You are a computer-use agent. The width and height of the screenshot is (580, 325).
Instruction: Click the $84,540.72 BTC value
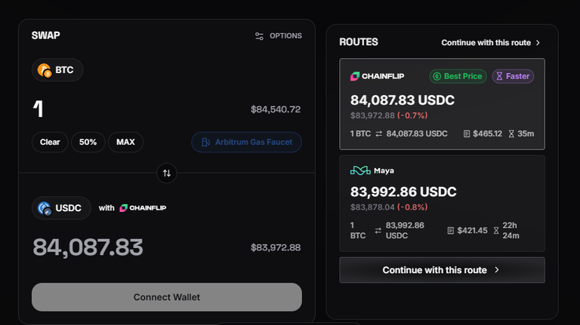coord(276,109)
